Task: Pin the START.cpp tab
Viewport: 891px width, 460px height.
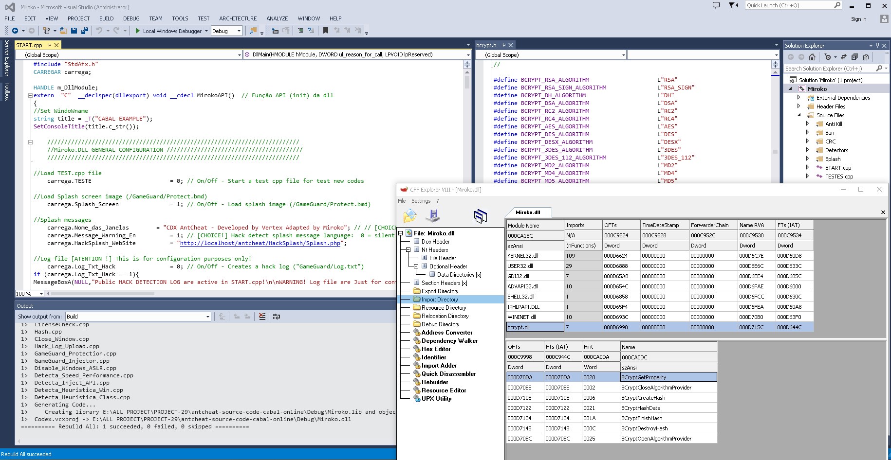Action: pos(49,45)
